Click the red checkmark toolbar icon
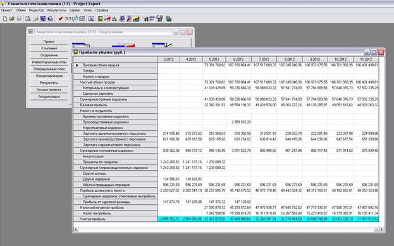The image size is (394, 246). (x=60, y=19)
